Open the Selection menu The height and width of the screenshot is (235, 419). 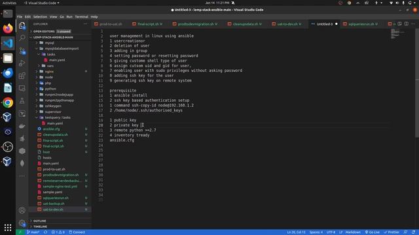(x=40, y=16)
